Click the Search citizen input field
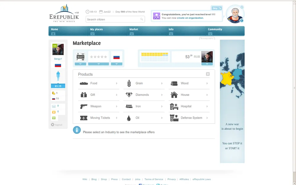 (115, 19)
